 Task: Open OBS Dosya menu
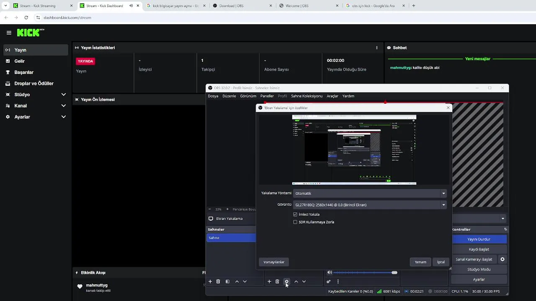point(213,96)
